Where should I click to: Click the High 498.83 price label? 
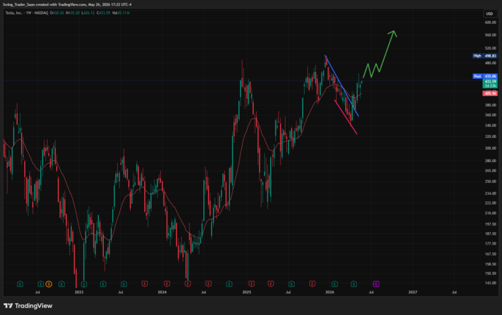pos(485,56)
